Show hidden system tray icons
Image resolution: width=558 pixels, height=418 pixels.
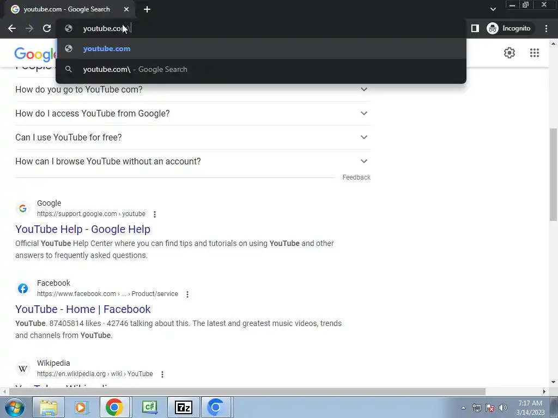[463, 408]
